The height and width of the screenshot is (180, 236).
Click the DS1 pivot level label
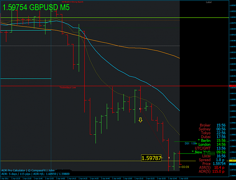[x=187, y=144]
